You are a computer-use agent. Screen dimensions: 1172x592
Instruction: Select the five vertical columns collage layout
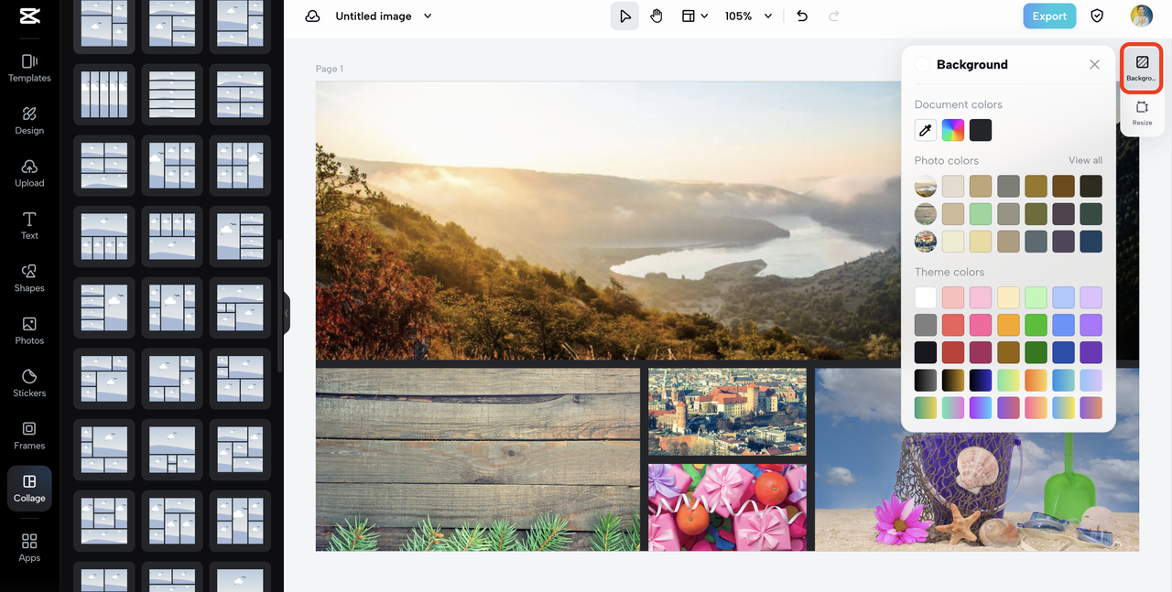click(104, 94)
